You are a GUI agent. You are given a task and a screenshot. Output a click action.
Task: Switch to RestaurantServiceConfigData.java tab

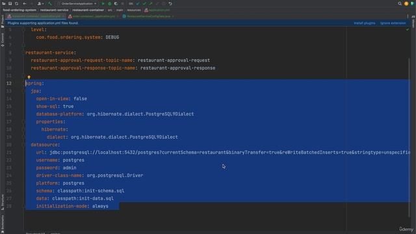pyautogui.click(x=149, y=16)
